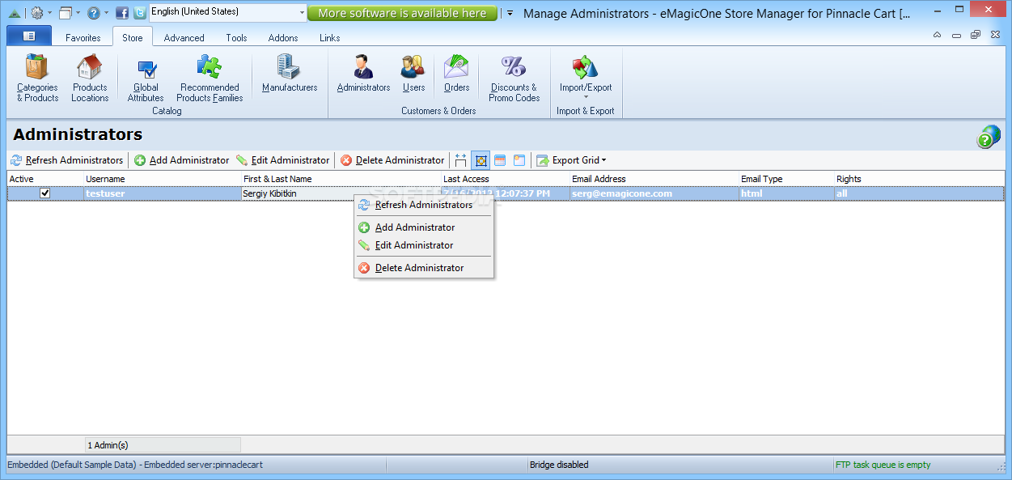Click the html email type cell
The height and width of the screenshot is (480, 1012).
tap(787, 193)
